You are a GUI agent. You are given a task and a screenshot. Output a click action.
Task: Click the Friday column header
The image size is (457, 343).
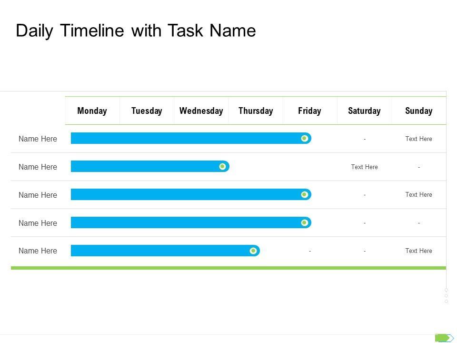point(309,111)
